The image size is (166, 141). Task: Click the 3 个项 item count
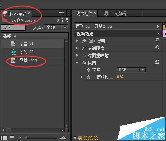tap(63, 20)
